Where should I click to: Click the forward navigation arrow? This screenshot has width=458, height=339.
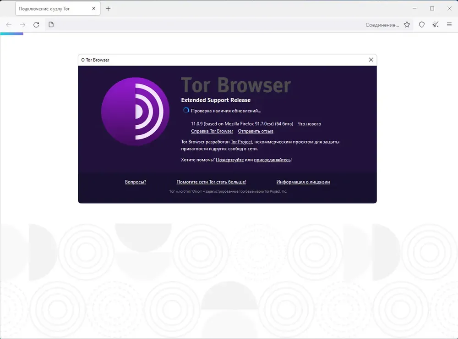point(22,25)
